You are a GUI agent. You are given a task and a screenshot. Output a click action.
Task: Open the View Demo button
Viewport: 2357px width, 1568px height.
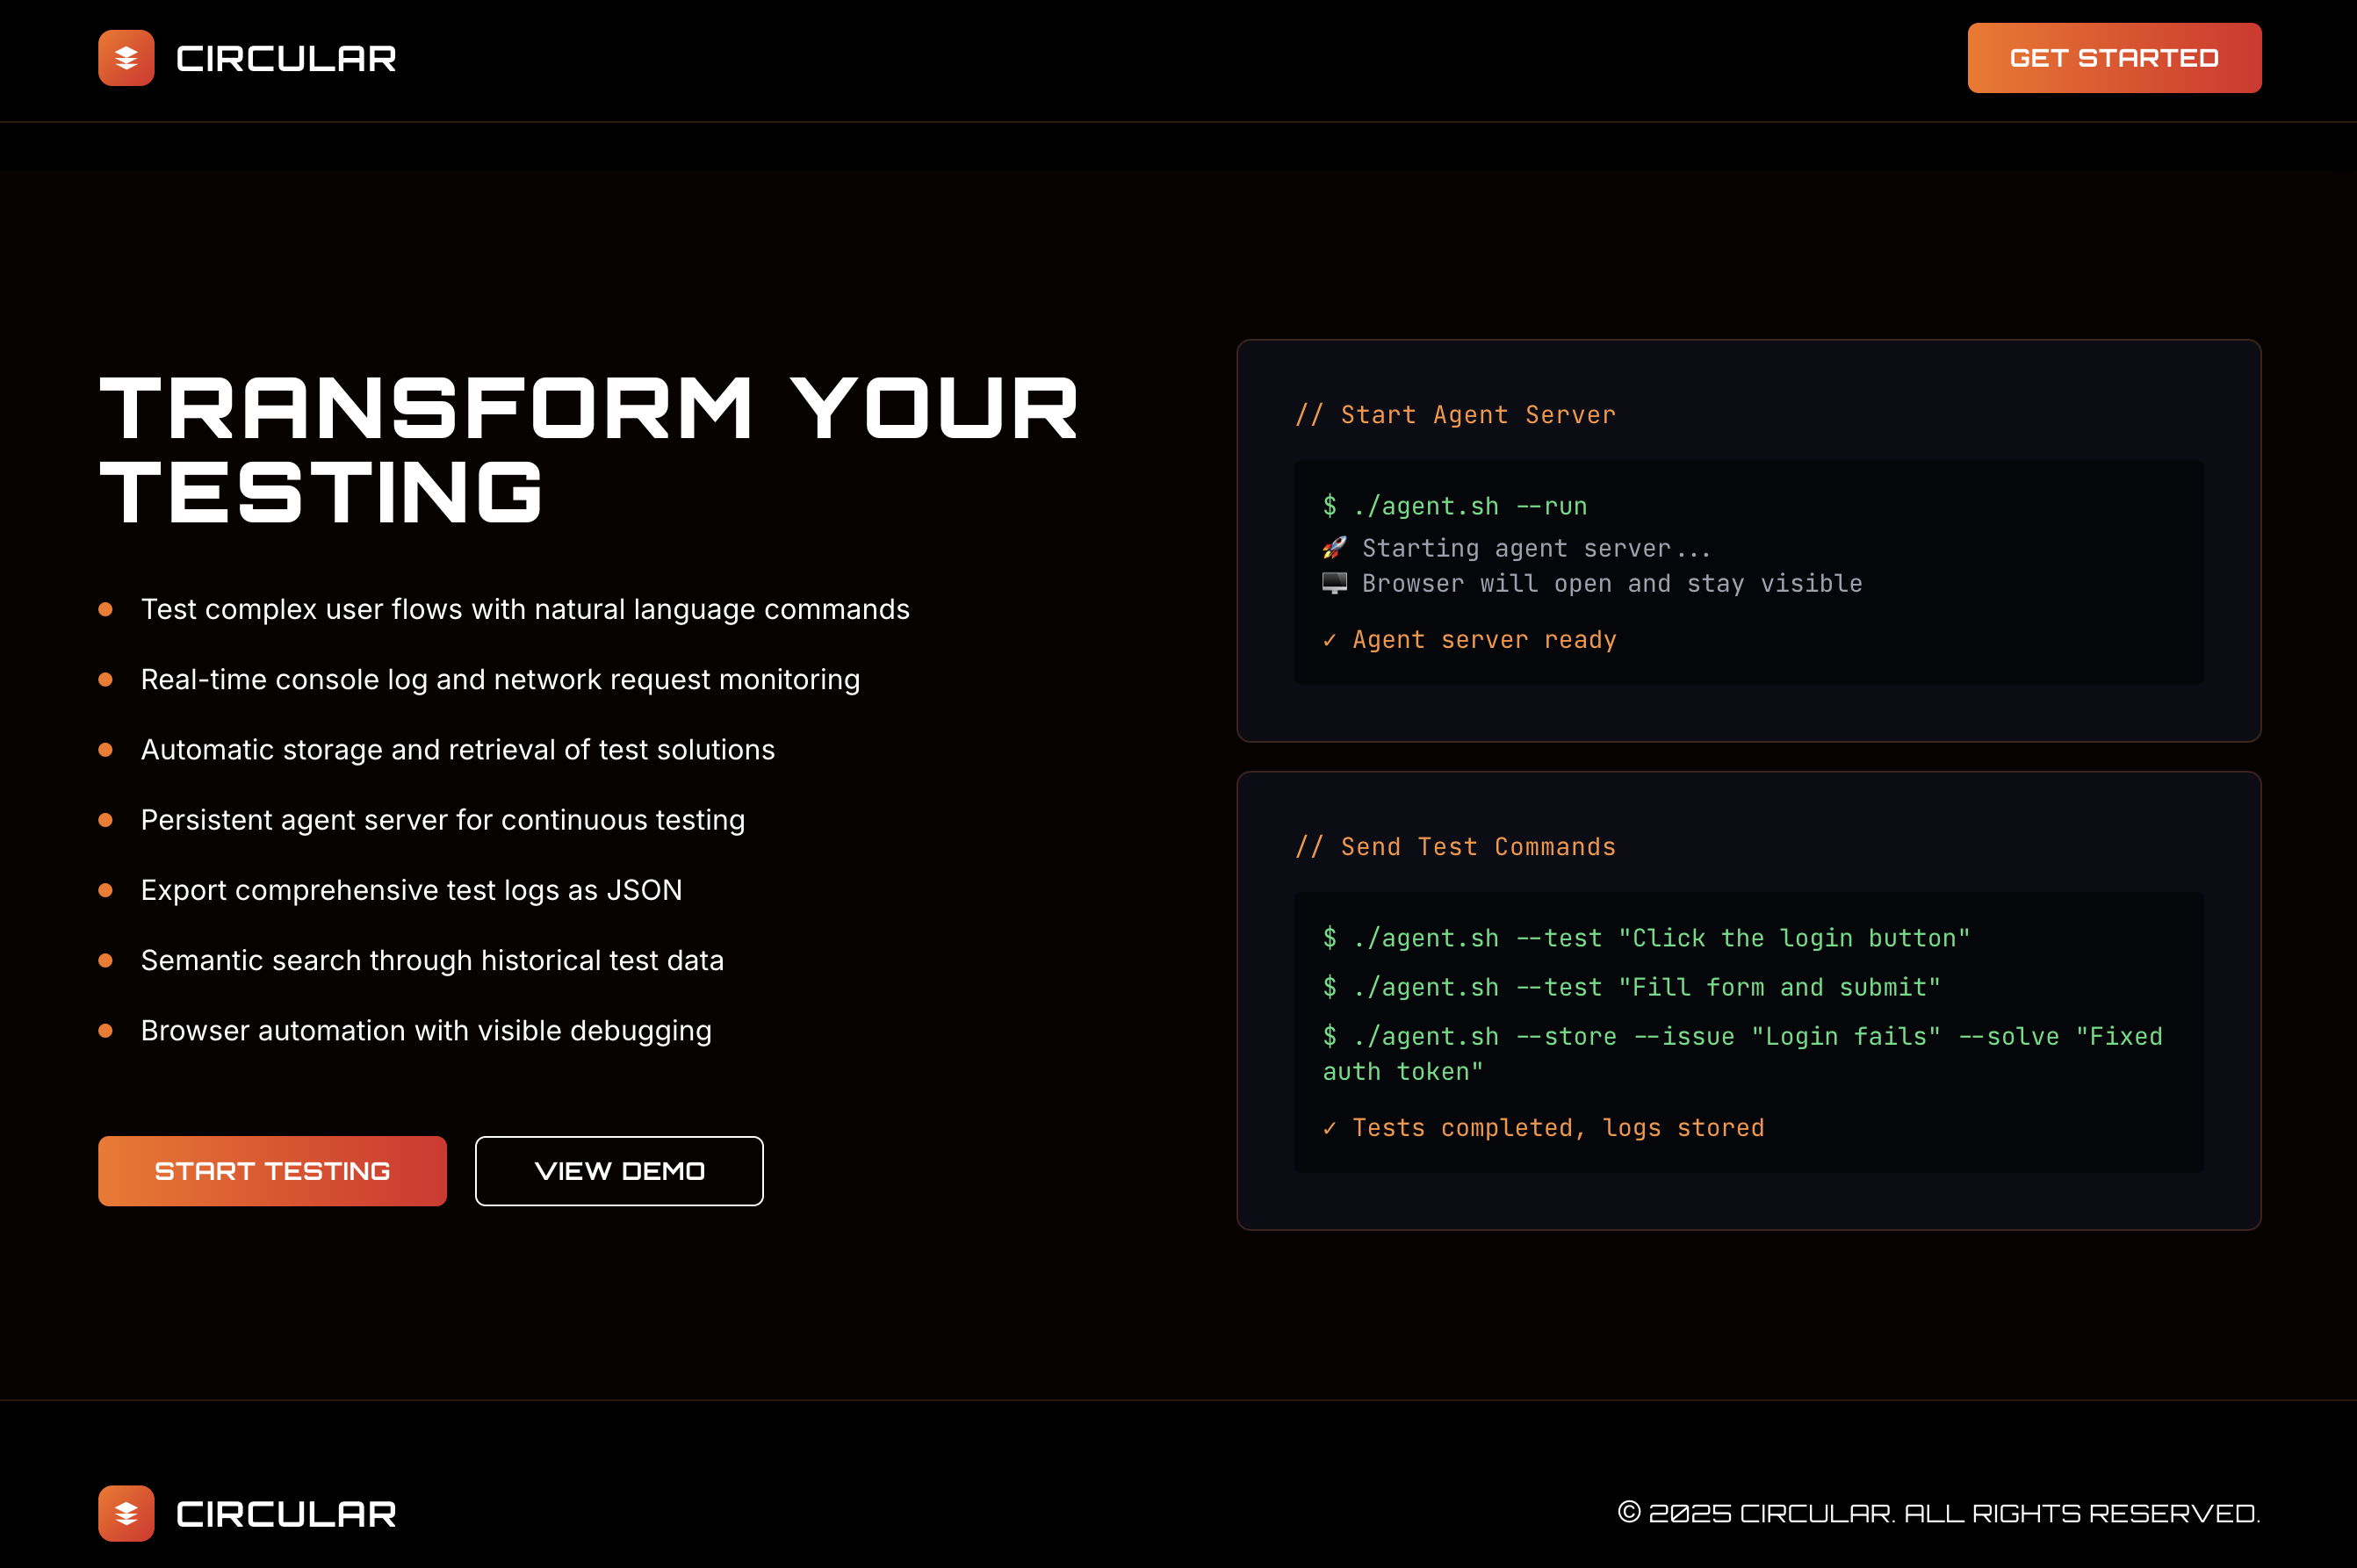tap(619, 1171)
